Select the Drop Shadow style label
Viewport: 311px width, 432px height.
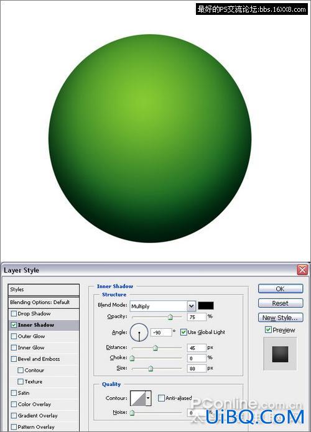coord(34,313)
